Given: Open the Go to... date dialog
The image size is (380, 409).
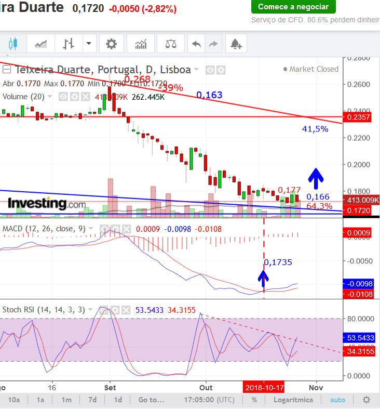Looking at the screenshot, I should tap(152, 400).
